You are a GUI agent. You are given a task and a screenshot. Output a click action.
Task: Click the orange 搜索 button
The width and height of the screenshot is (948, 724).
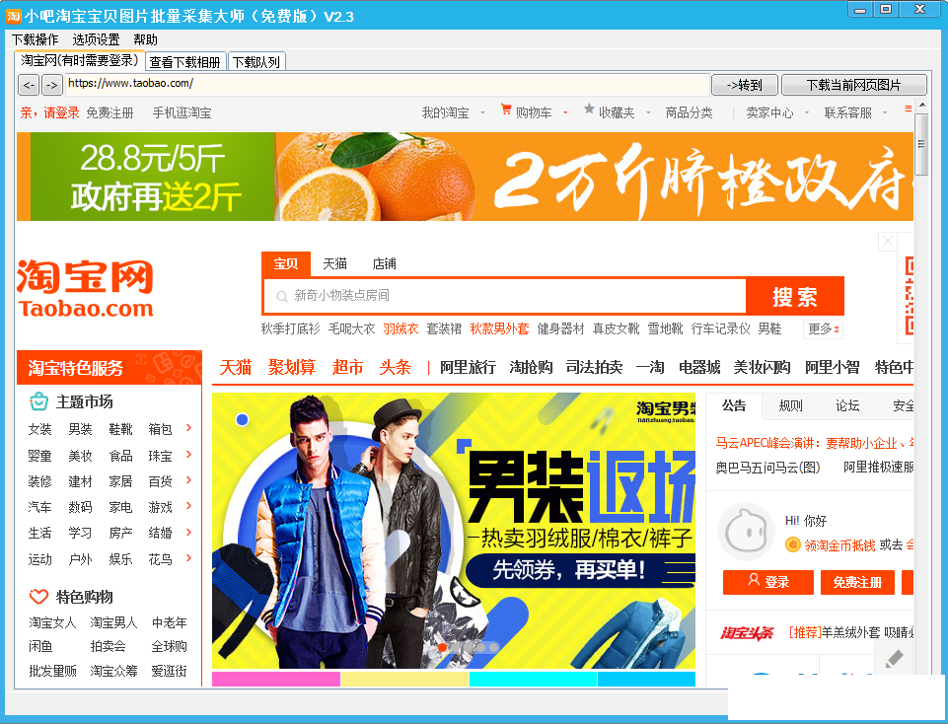point(795,296)
